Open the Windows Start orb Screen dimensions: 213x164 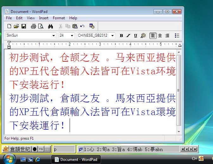(x=9, y=159)
